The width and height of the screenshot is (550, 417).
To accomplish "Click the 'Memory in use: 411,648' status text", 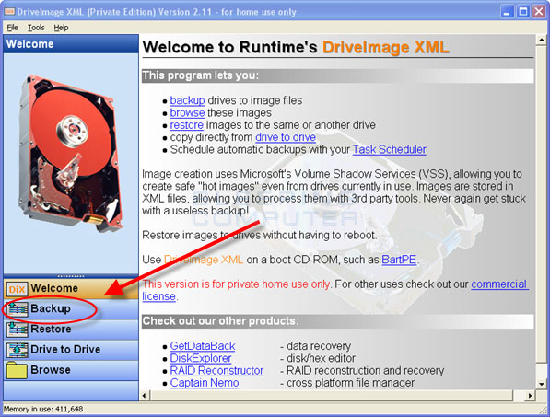I will (x=43, y=409).
